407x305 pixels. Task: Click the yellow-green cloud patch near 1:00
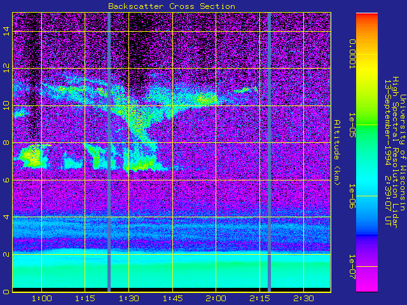tap(31, 156)
